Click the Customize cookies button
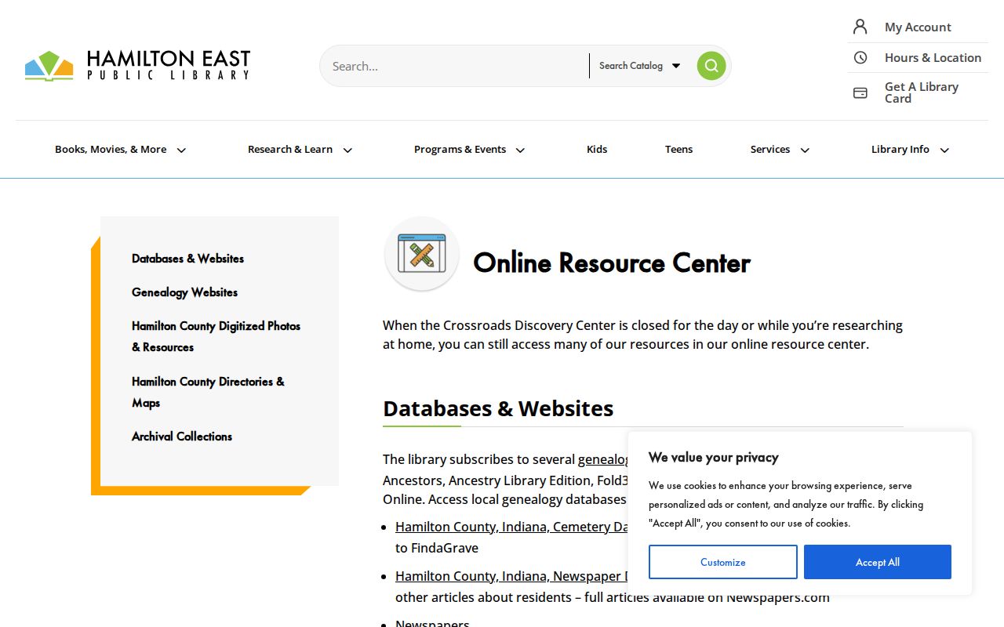The height and width of the screenshot is (627, 1004). coord(723,562)
